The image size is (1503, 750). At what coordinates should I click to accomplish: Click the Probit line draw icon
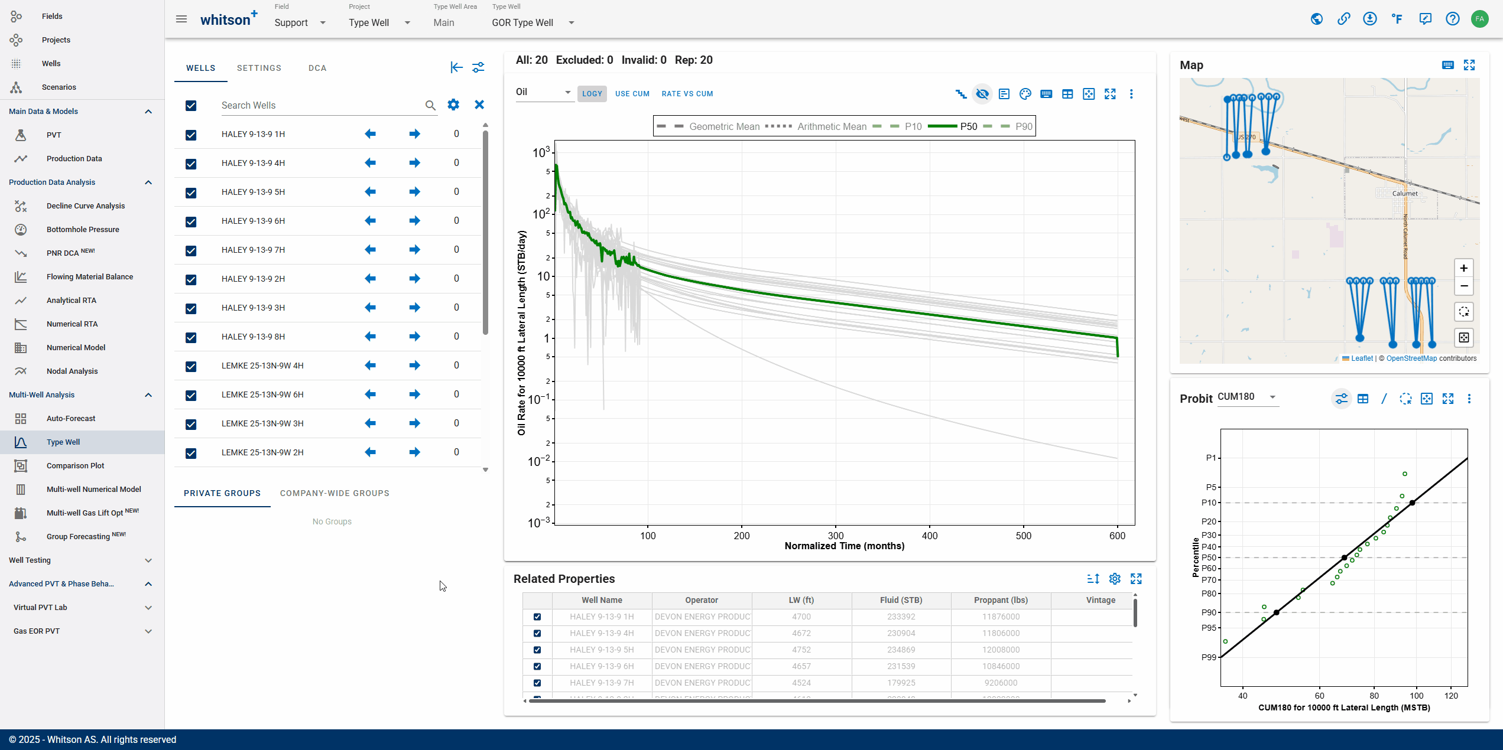pyautogui.click(x=1384, y=399)
